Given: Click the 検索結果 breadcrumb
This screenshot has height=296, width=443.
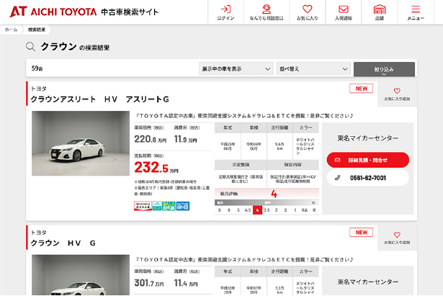Looking at the screenshot, I should tap(37, 30).
